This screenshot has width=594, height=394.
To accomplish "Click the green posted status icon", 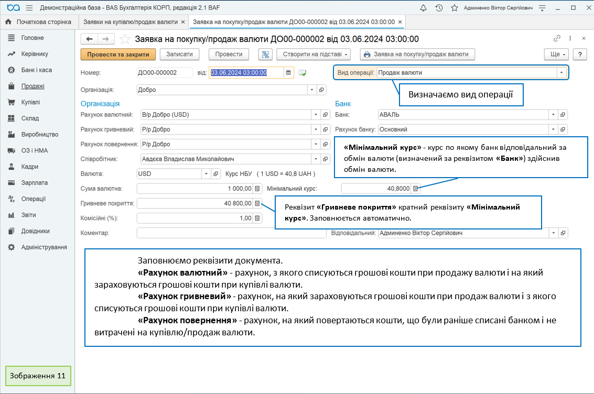I will pyautogui.click(x=303, y=73).
